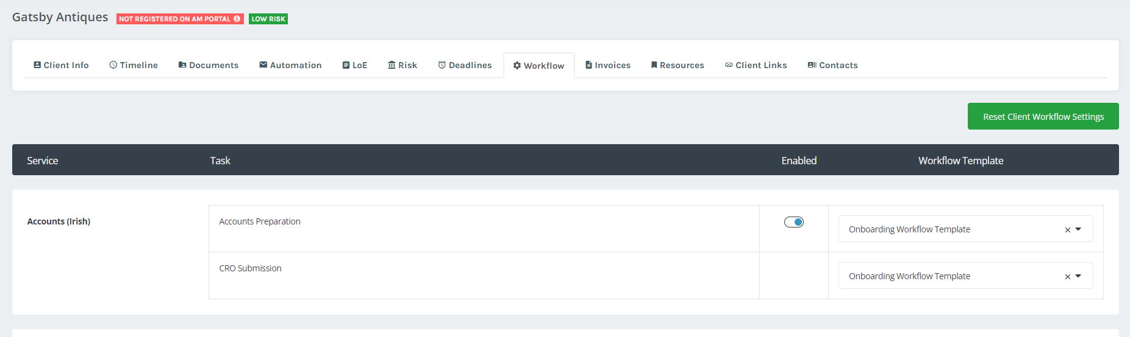The height and width of the screenshot is (337, 1130).
Task: Expand the Accounts Preparation template dropdown arrow
Action: click(x=1078, y=229)
